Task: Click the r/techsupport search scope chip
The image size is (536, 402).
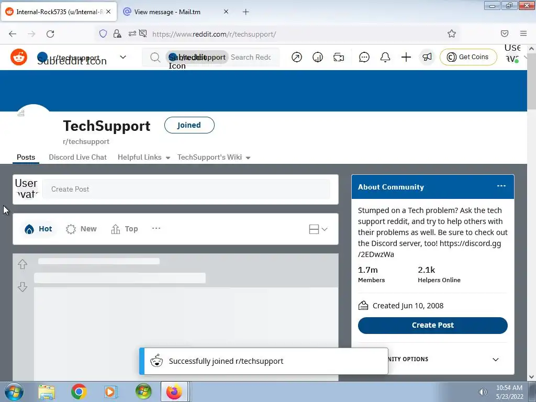Action: point(197,57)
